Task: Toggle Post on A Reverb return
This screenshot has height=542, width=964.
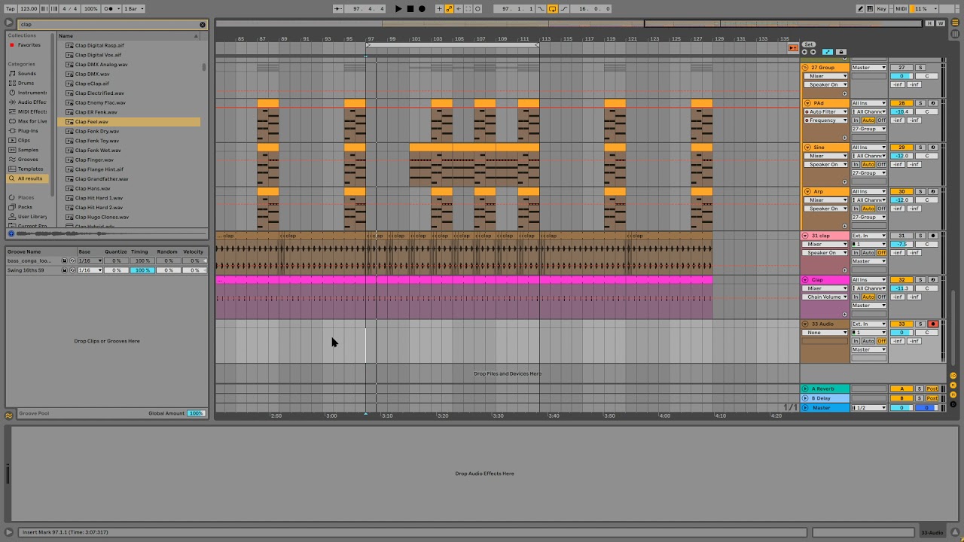Action: click(932, 389)
